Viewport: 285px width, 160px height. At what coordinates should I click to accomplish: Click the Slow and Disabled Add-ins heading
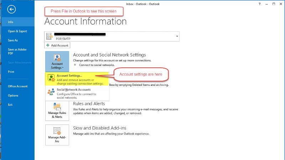pyautogui.click(x=100, y=128)
